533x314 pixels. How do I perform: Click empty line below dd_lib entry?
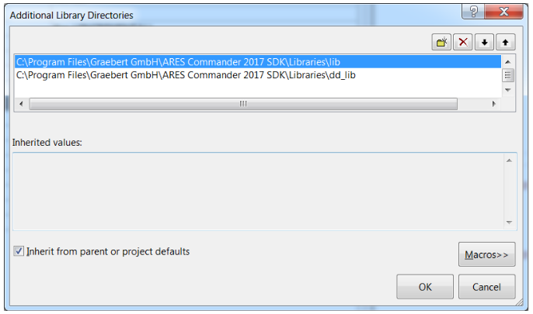point(258,88)
